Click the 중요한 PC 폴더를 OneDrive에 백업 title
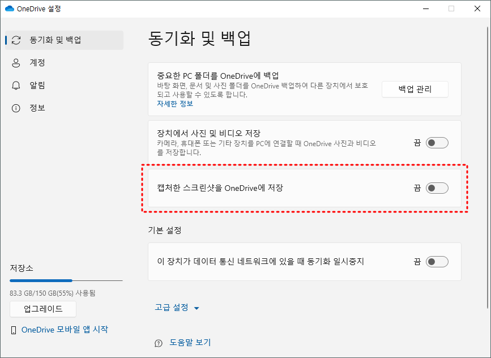The image size is (491, 358). 218,76
